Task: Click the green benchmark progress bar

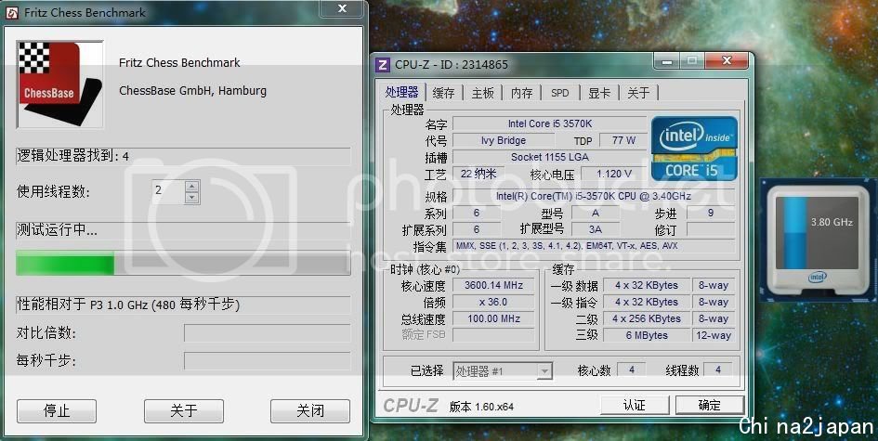Action: [x=184, y=263]
